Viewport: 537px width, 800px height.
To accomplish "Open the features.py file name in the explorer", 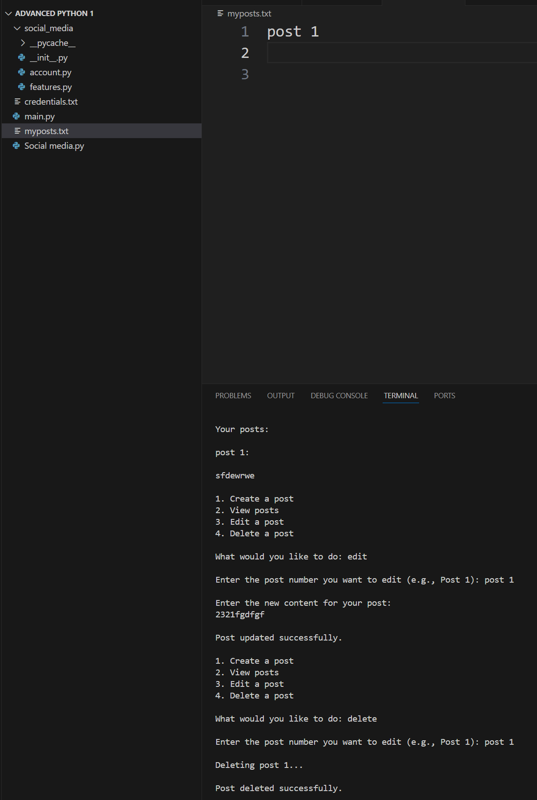I will click(x=51, y=87).
